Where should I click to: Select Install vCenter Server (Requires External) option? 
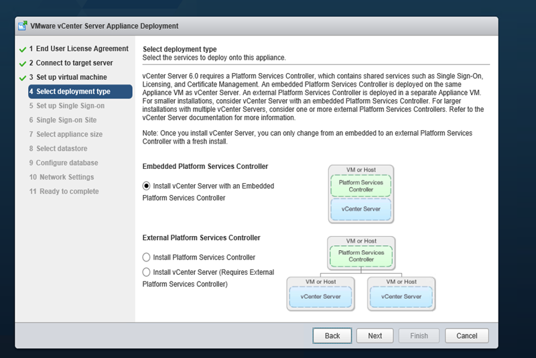tap(146, 272)
